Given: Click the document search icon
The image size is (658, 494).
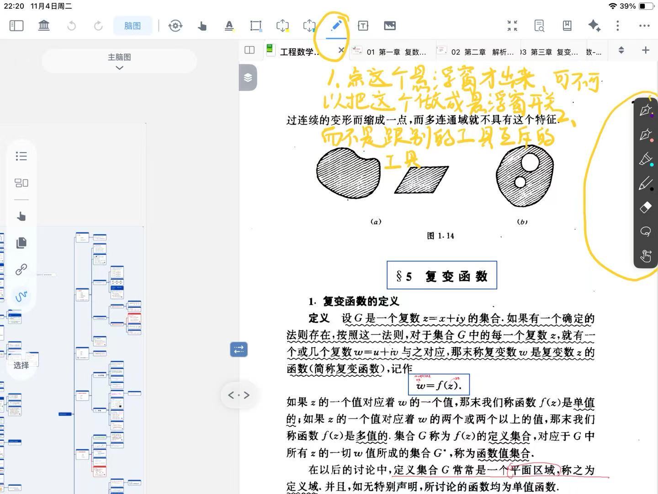Looking at the screenshot, I should [539, 26].
